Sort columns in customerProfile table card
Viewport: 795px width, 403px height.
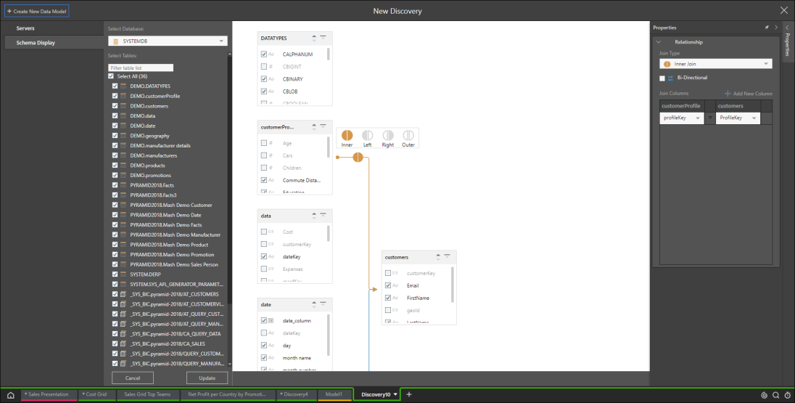point(314,127)
